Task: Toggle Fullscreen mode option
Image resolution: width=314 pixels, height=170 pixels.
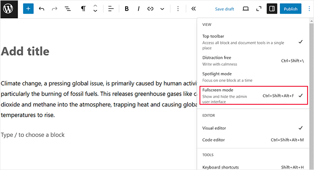Action: click(254, 96)
